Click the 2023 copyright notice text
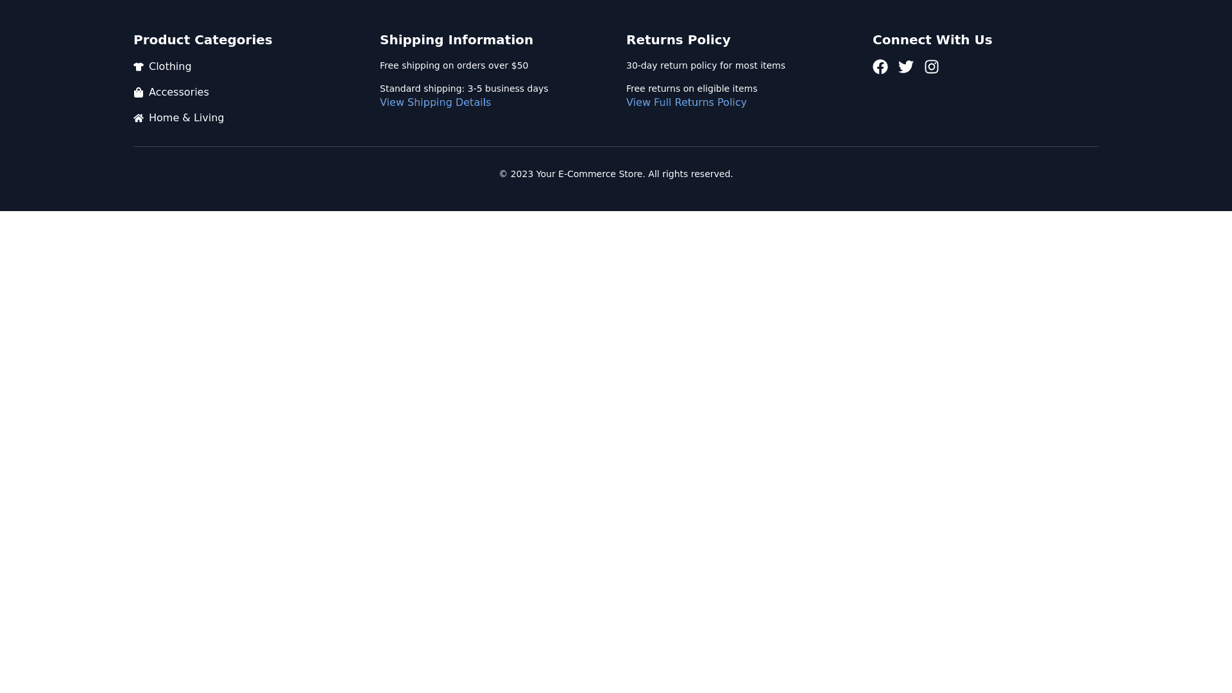This screenshot has width=1232, height=693. point(615,174)
